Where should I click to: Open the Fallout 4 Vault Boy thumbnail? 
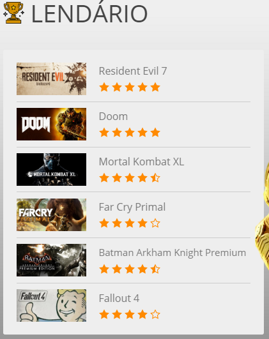(51, 306)
